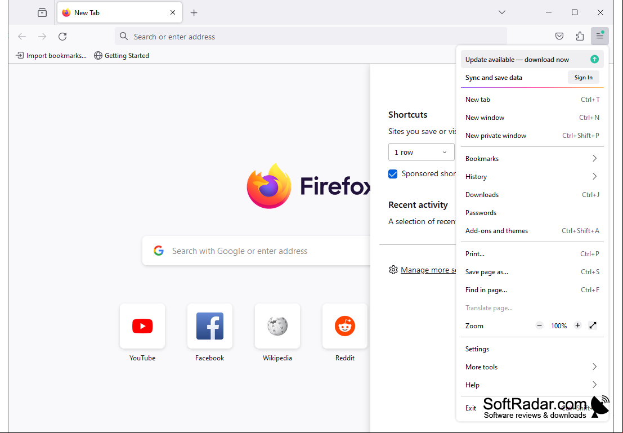
Task: Focus the Search or enter address bar
Action: click(x=311, y=37)
